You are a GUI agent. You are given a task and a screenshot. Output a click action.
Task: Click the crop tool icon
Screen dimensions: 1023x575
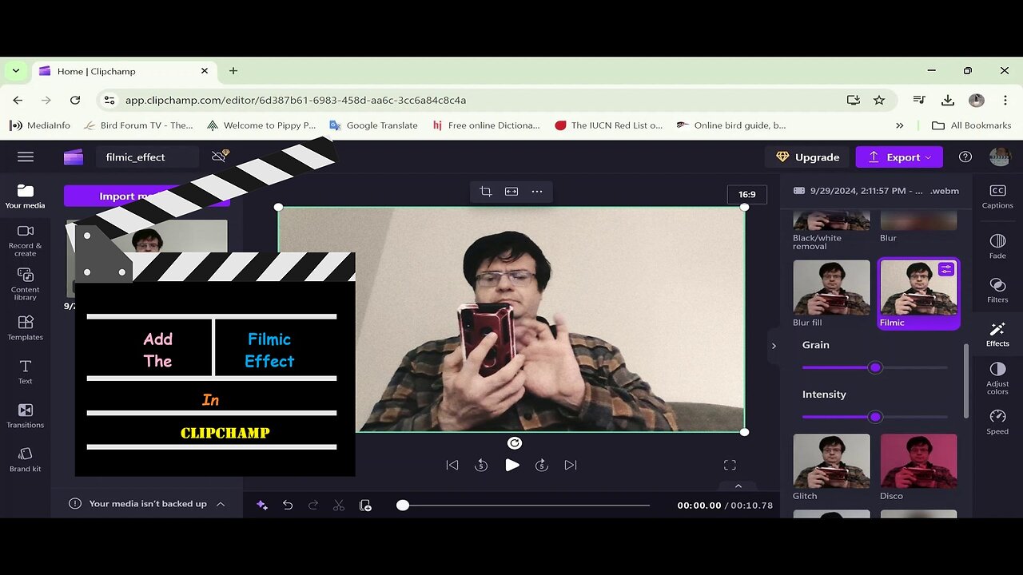coord(485,191)
